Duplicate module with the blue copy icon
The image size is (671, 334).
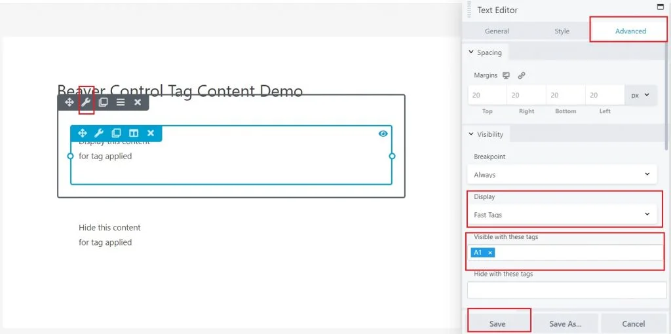pos(116,133)
